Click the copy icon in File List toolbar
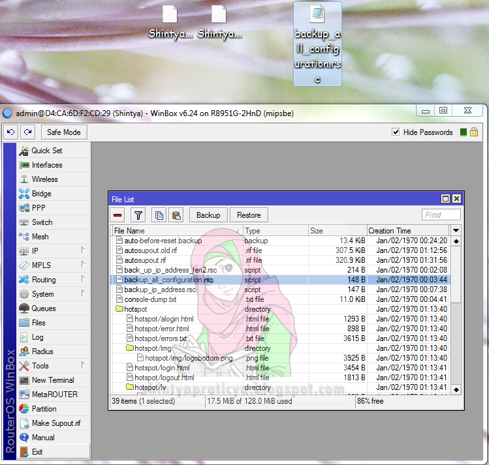 tap(159, 215)
